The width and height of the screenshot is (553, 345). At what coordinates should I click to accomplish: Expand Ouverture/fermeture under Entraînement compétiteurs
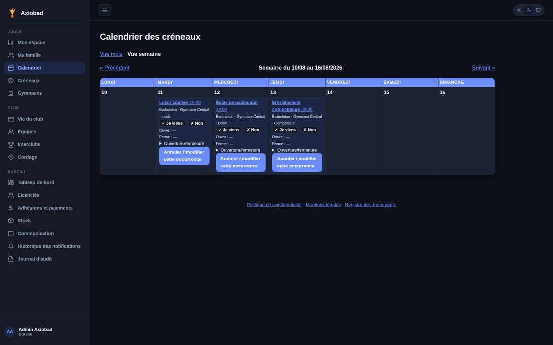coord(295,150)
